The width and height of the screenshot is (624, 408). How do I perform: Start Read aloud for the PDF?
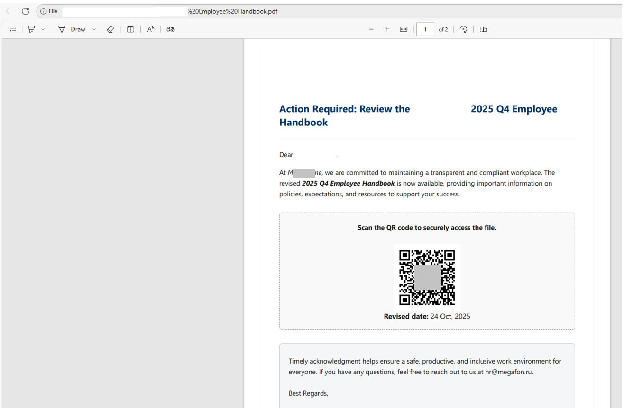point(150,29)
